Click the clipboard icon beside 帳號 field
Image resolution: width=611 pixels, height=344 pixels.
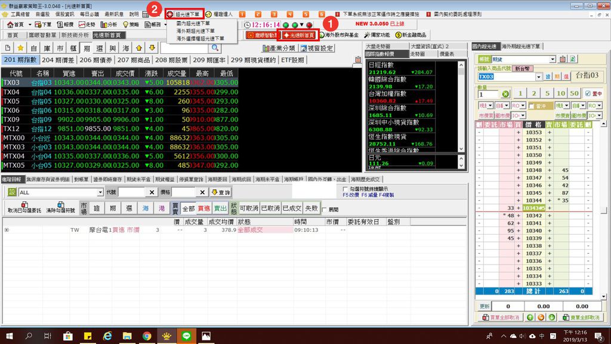(562, 59)
